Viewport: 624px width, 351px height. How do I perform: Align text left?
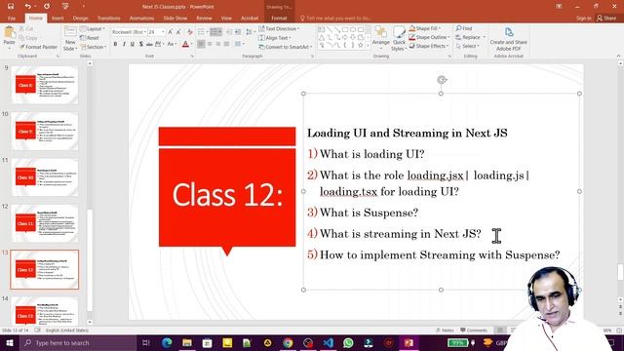201,44
